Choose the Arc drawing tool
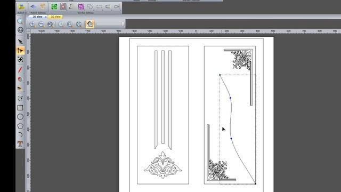 point(20,134)
